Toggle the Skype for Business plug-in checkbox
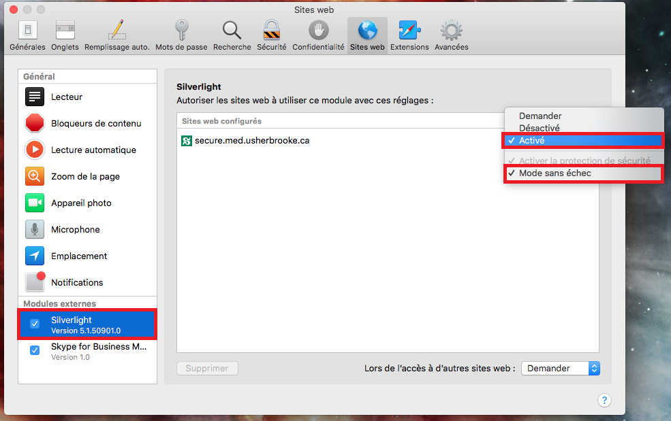671x421 pixels. click(x=35, y=351)
